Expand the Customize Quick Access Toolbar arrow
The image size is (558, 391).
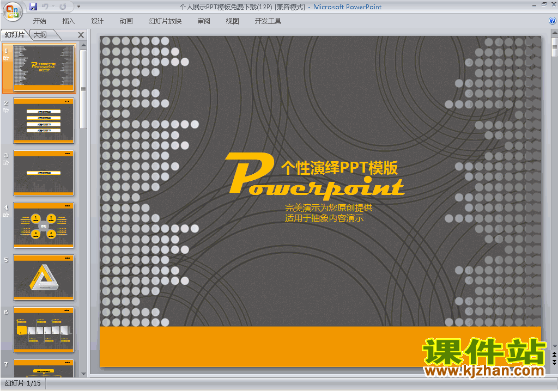(78, 7)
